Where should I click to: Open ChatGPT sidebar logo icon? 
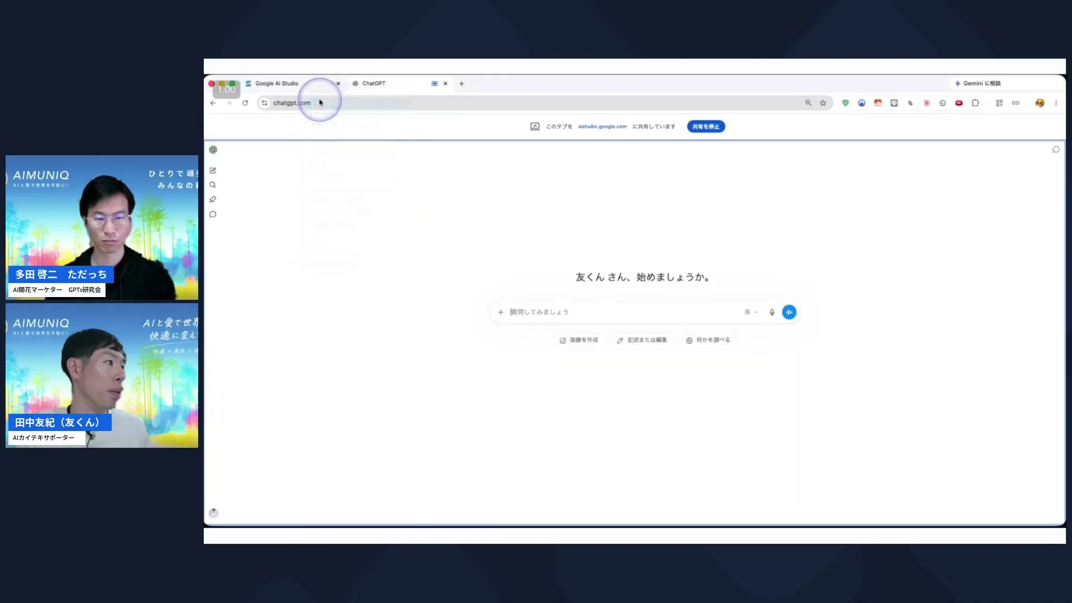pyautogui.click(x=213, y=150)
